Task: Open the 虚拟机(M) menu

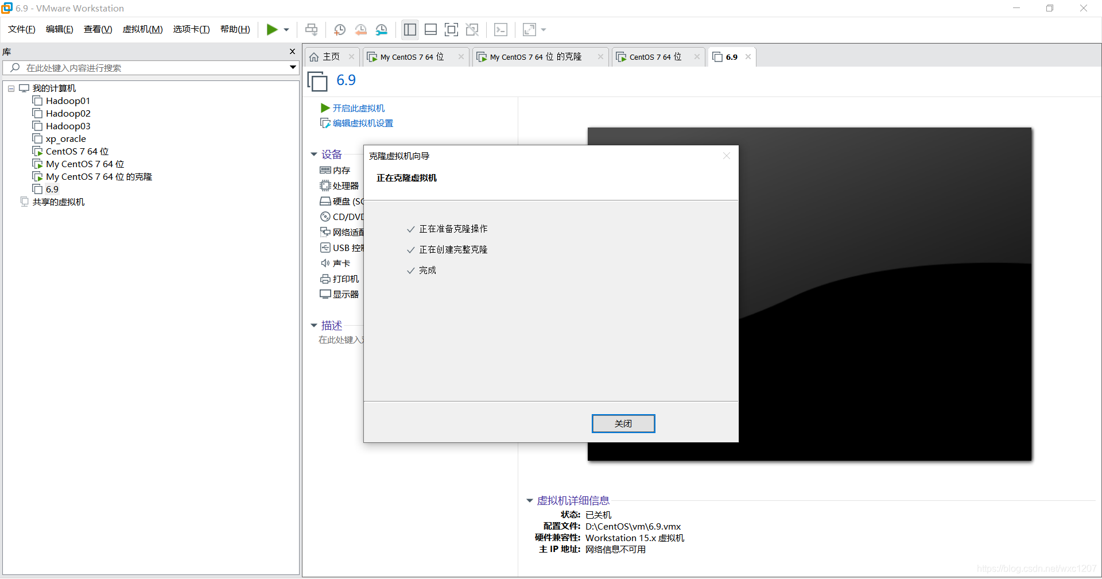Action: (143, 29)
